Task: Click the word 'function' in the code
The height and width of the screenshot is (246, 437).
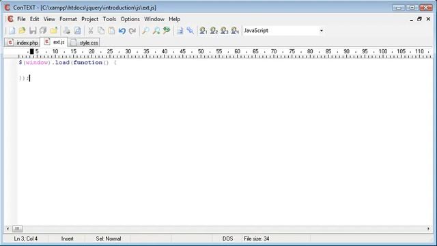Action: (x=88, y=62)
